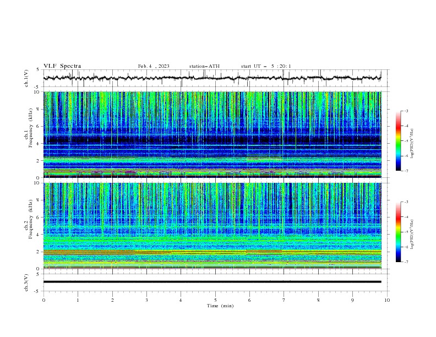The height and width of the screenshot is (337, 436).
Task: Click the 'ch.3(V)' axis label
Action: point(26,282)
